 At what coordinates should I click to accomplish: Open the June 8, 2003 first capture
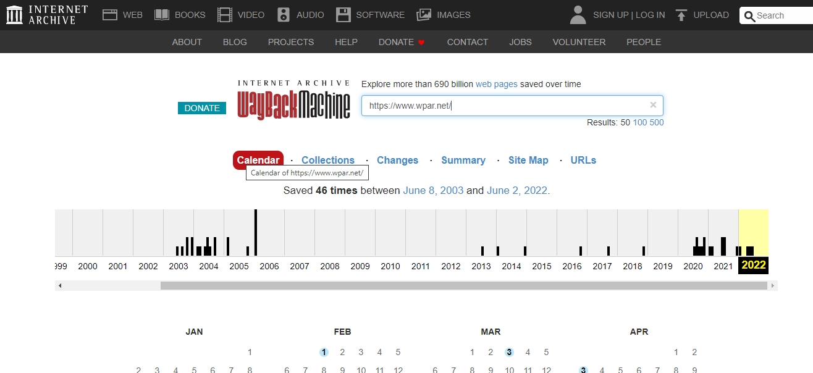(x=433, y=190)
